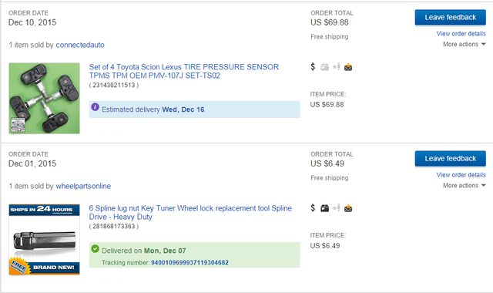The width and height of the screenshot is (493, 293).
Task: Click the feedback star icon for tire sensor order
Action: tap(337, 66)
